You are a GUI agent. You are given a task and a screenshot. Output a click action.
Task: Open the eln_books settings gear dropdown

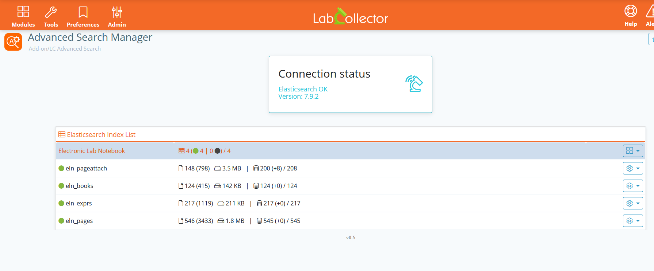632,186
